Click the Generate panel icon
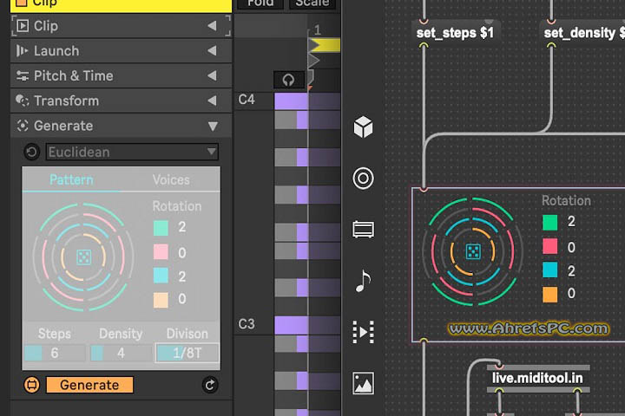Viewport: 625px width, 416px height. pyautogui.click(x=23, y=126)
